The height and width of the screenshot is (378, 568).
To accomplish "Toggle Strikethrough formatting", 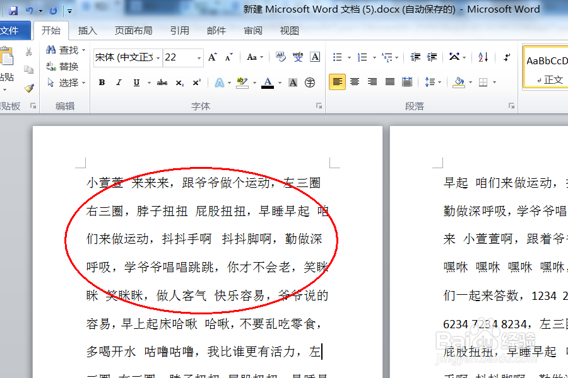I will pyautogui.click(x=162, y=83).
